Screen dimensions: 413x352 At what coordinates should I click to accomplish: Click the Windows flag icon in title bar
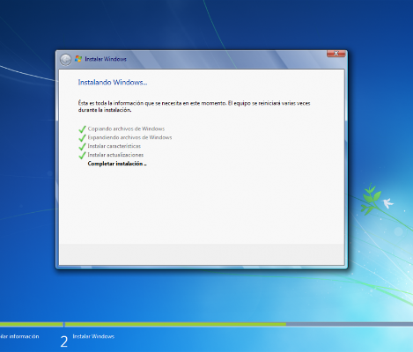(x=78, y=59)
